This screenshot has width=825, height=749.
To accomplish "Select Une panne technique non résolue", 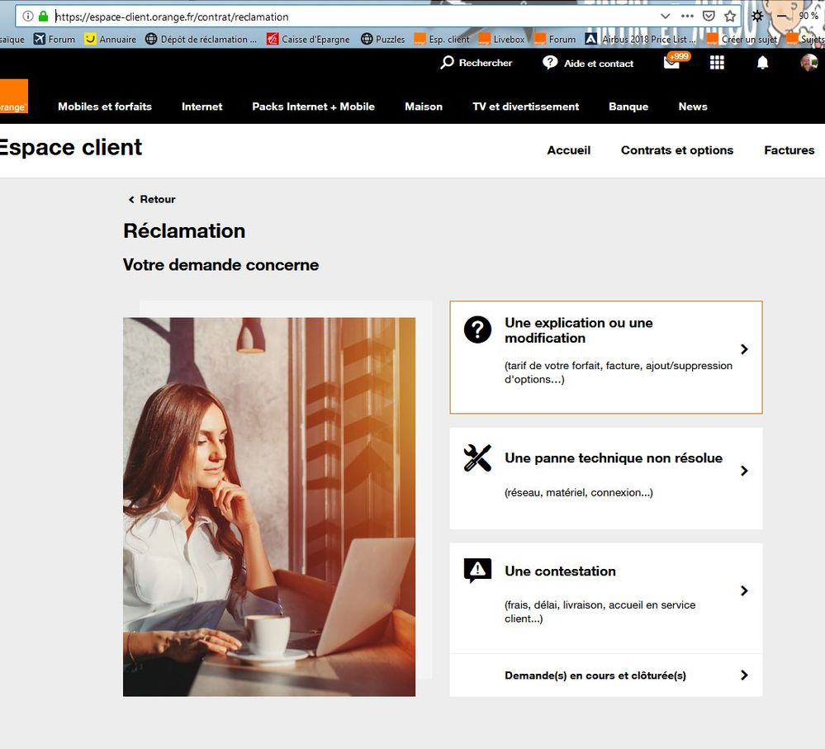I will 605,478.
